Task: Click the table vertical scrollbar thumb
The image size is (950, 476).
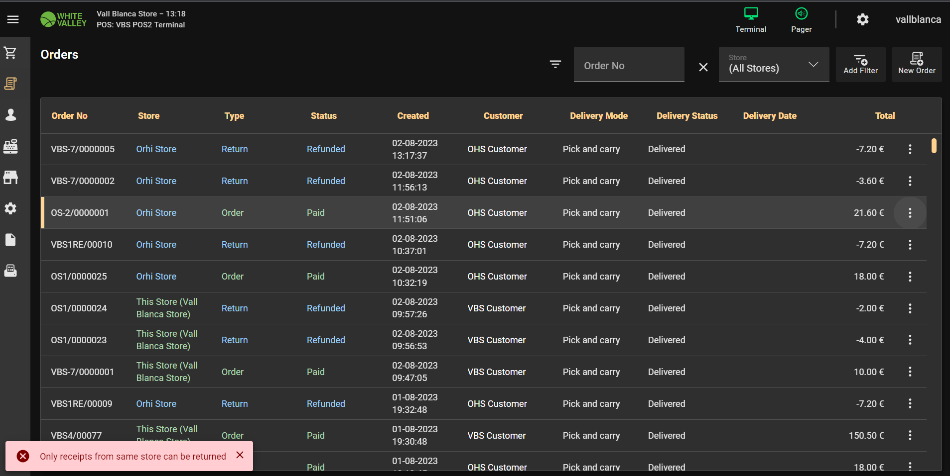Action: tap(934, 146)
